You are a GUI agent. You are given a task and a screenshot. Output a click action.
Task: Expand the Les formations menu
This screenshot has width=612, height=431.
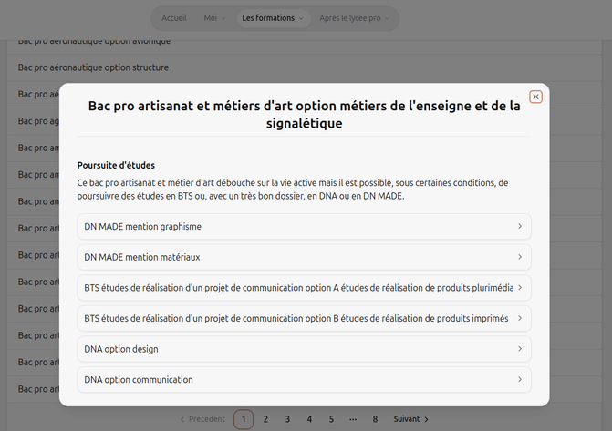273,18
